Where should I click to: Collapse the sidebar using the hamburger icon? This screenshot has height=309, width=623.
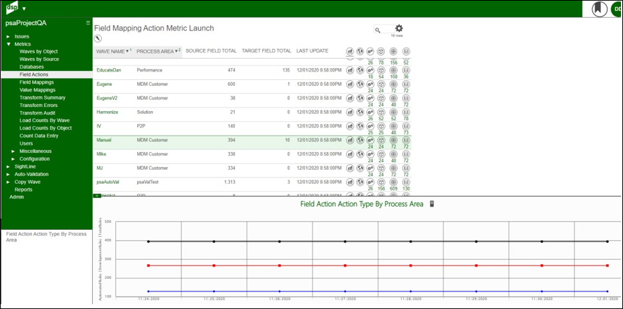pos(88,23)
